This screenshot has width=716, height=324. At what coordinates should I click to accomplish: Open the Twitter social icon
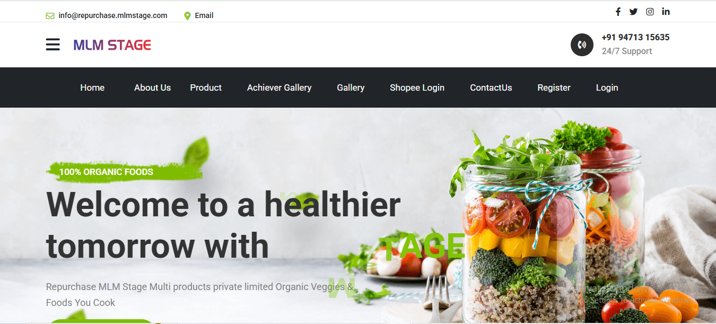633,12
